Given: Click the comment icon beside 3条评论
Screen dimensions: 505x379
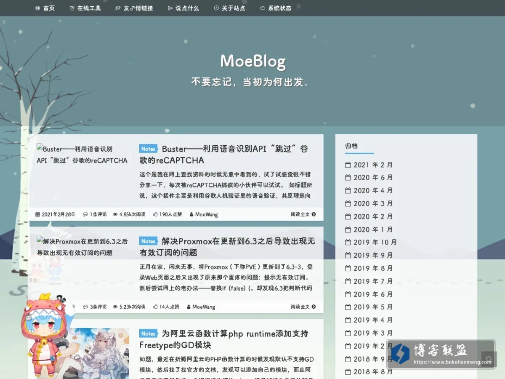Looking at the screenshot, I should pyautogui.click(x=86, y=307).
